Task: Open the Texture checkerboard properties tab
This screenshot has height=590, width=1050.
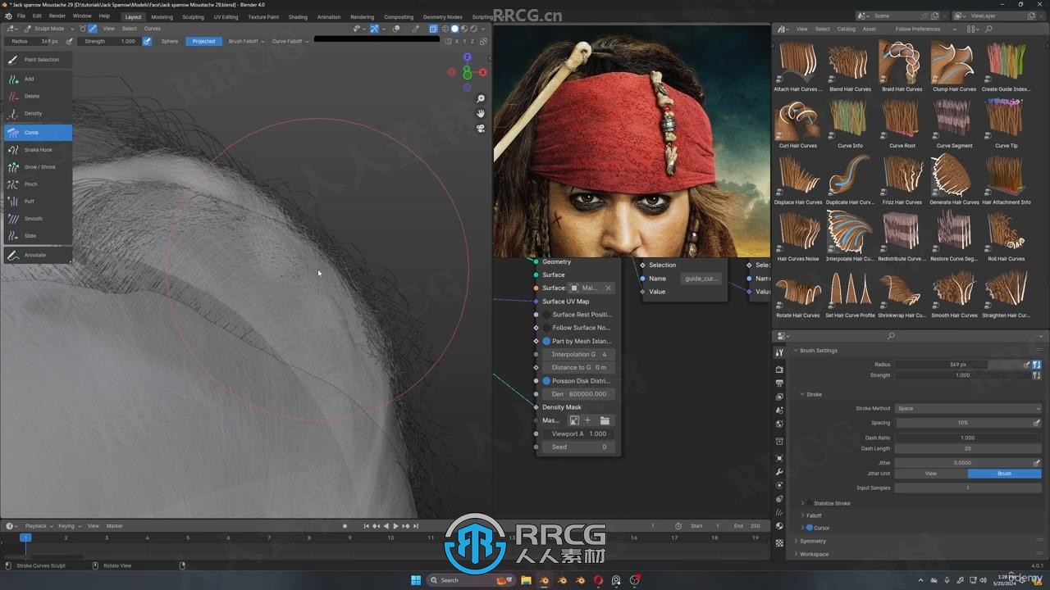Action: point(779,542)
